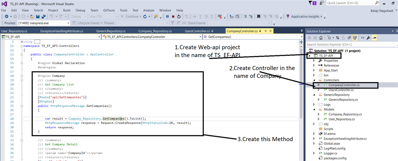Restart the debugging session
This screenshot has height=161, width=398.
[x=179, y=17]
